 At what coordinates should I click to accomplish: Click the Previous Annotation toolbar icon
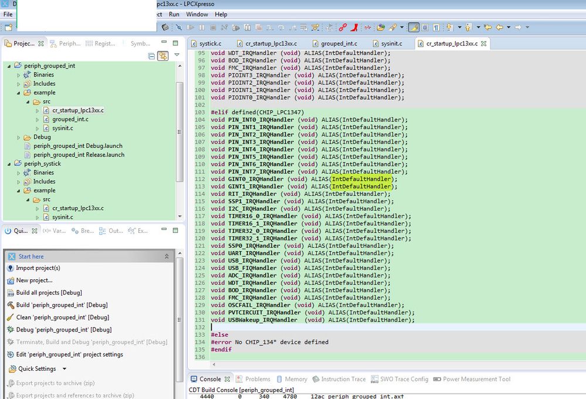(469, 28)
